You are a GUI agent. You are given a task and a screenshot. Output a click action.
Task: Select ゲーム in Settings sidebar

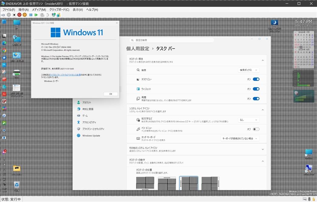[82, 116]
